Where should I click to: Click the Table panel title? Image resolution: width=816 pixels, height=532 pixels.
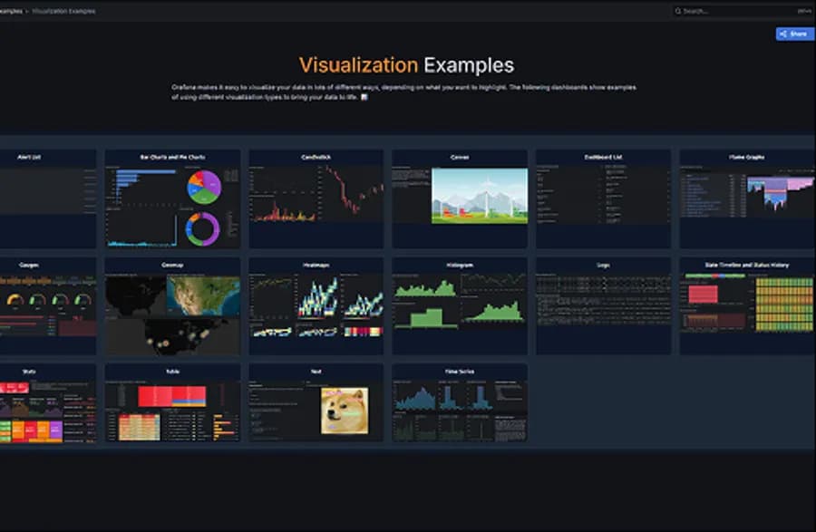point(172,372)
